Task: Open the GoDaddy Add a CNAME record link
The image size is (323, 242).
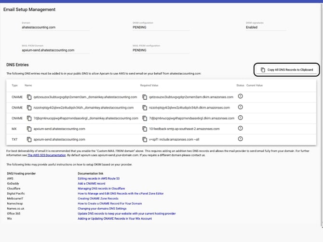Action: (91, 183)
